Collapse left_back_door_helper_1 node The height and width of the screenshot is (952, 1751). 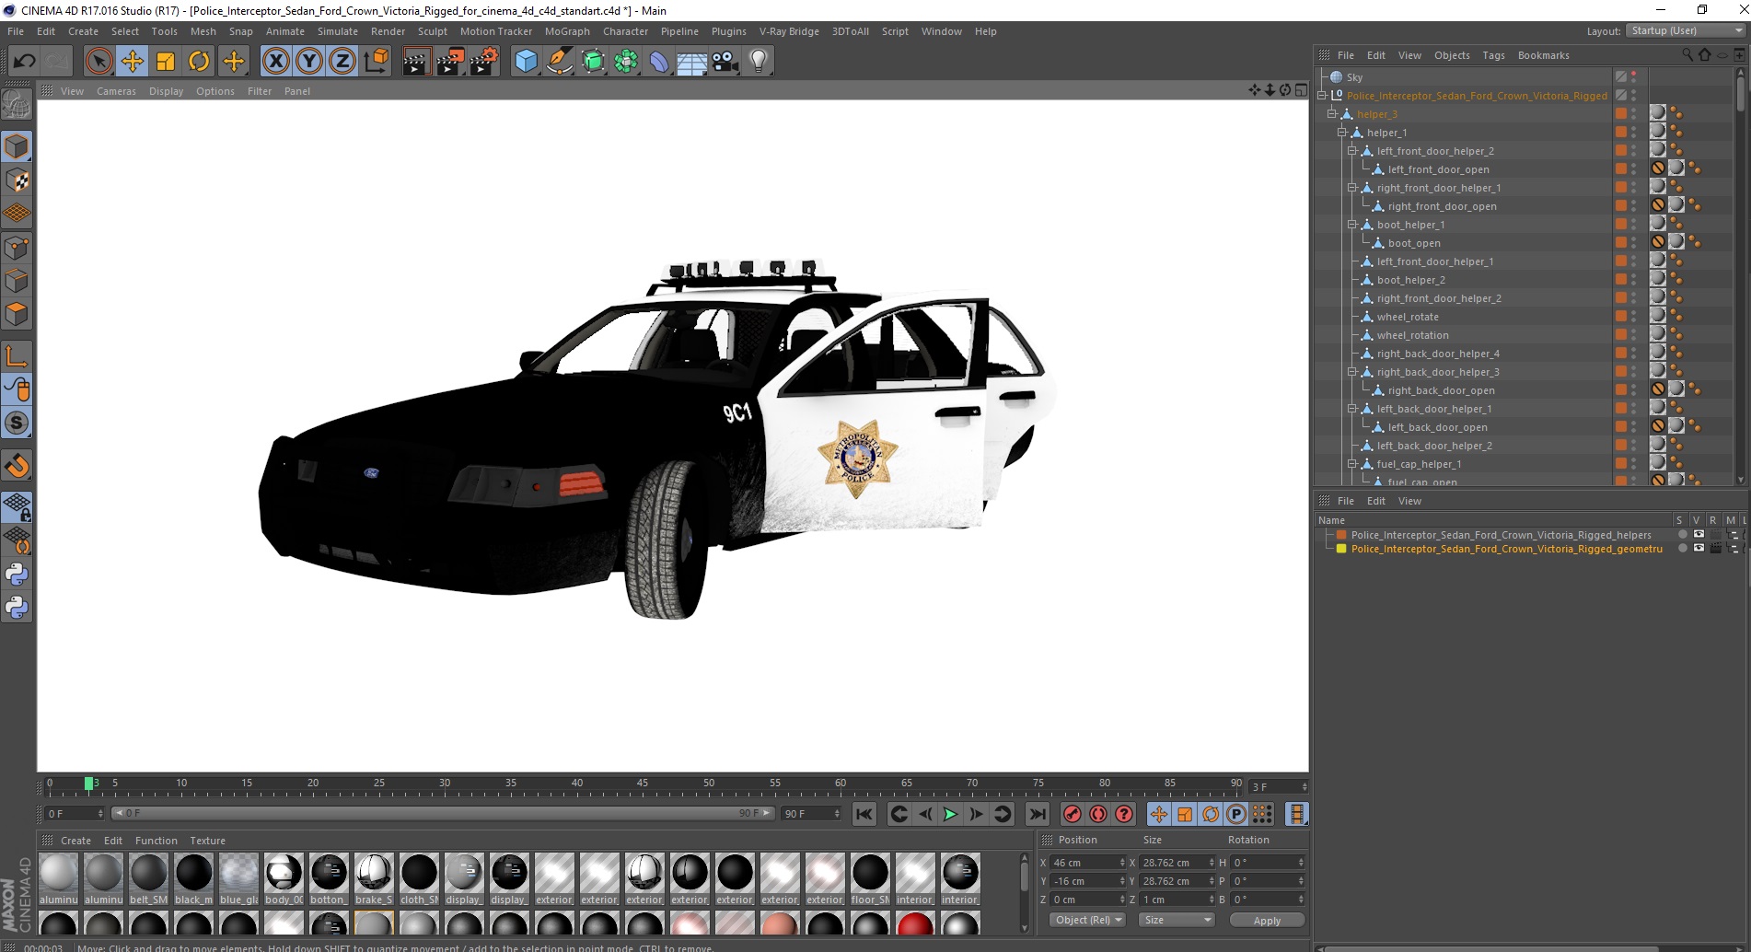pyautogui.click(x=1352, y=409)
